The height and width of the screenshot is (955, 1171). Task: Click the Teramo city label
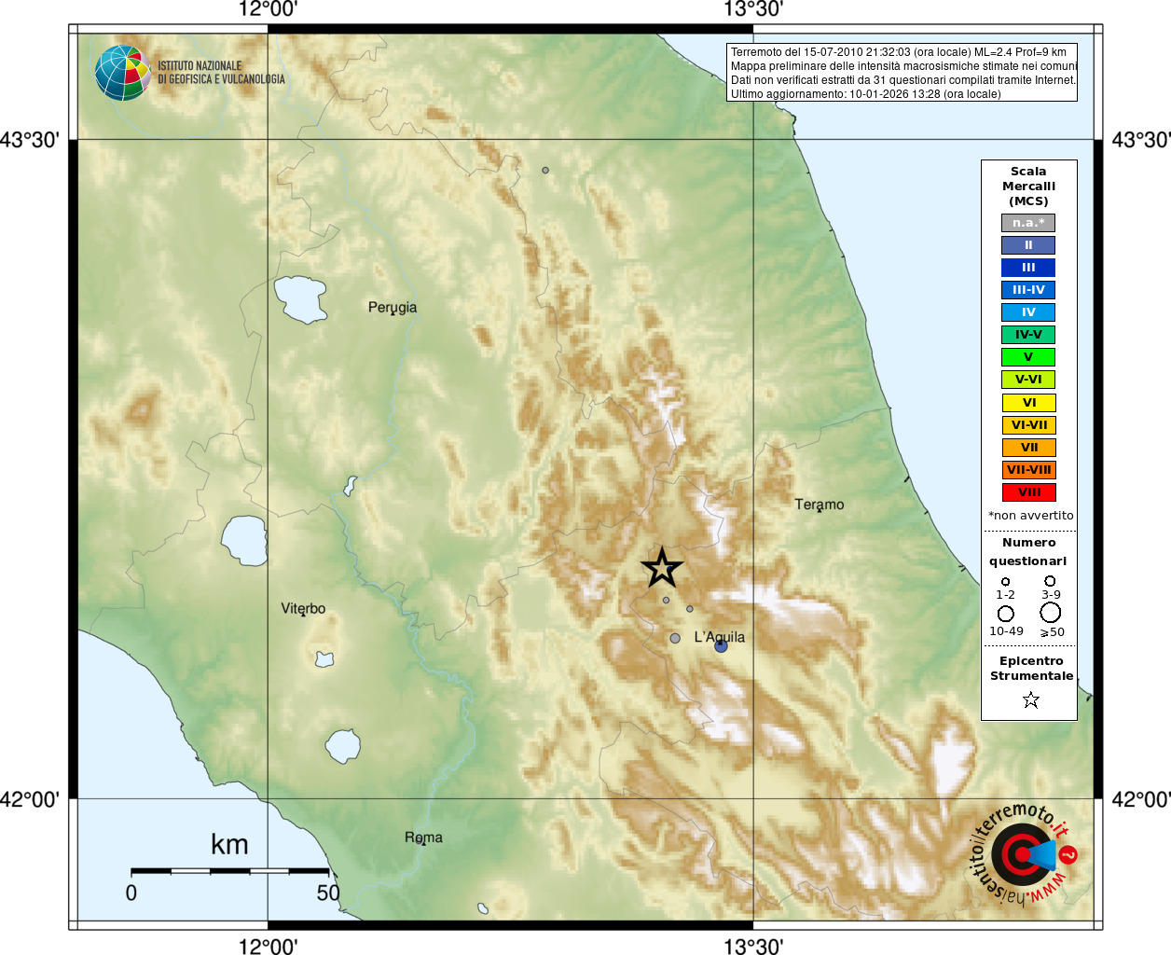820,505
